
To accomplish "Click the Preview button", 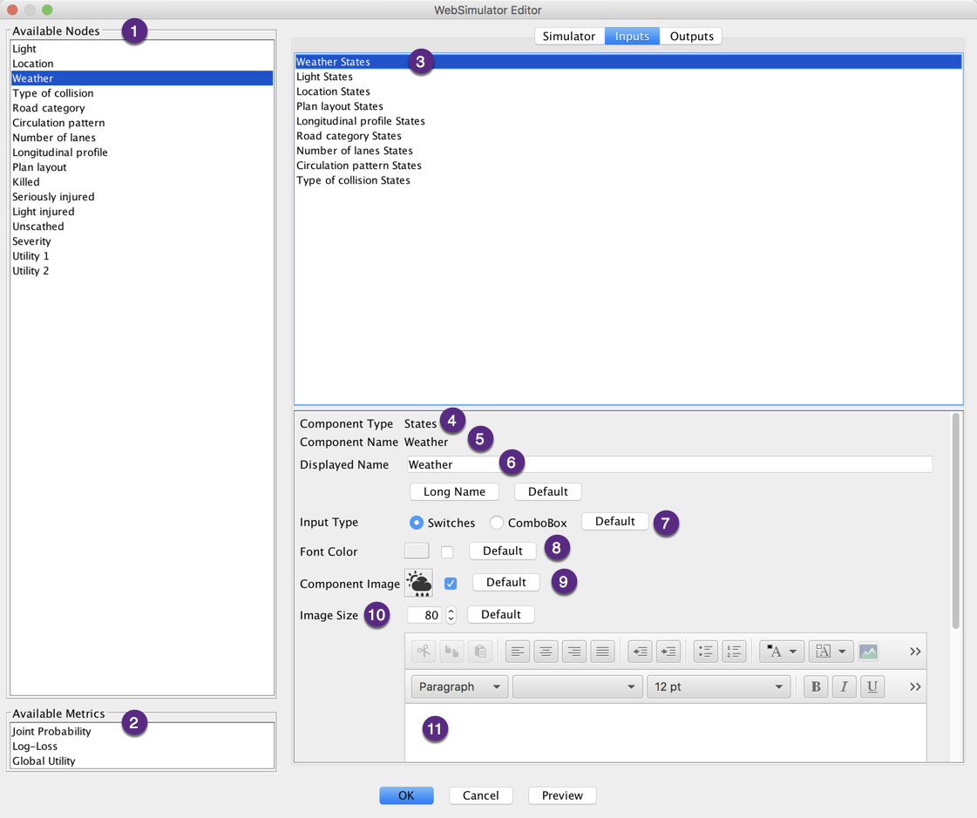I will click(x=562, y=795).
